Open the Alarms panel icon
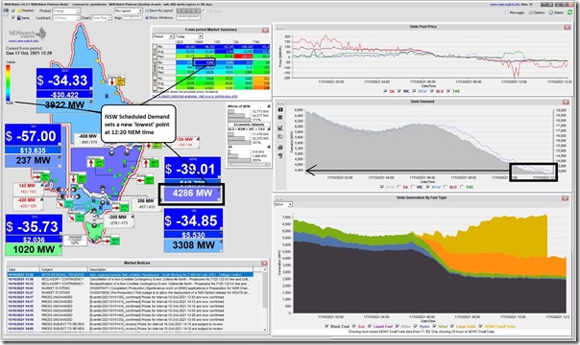Image resolution: width=580 pixels, height=345 pixels. pyautogui.click(x=551, y=12)
